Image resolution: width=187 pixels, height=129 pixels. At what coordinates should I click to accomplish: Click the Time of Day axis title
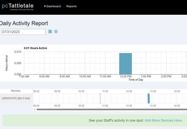point(136,80)
